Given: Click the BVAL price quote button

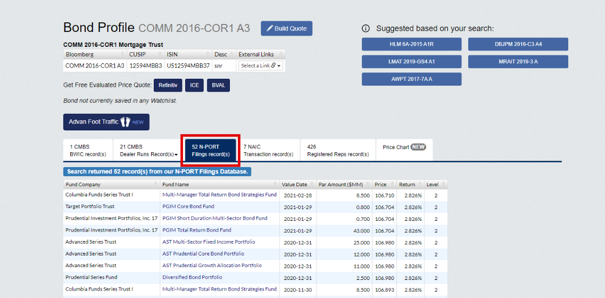Looking at the screenshot, I should pyautogui.click(x=218, y=85).
